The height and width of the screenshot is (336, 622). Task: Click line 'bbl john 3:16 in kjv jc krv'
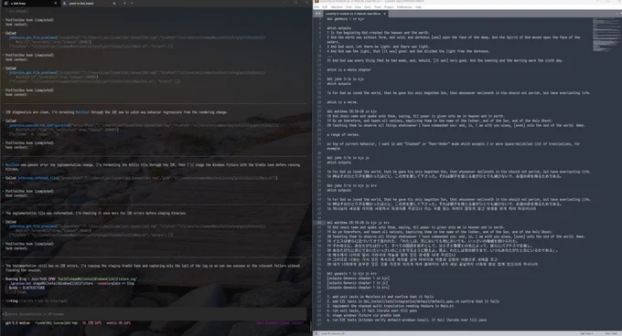point(351,185)
